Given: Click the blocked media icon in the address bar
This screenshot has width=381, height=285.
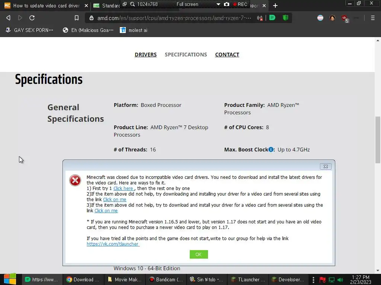Looking at the screenshot, I should 259,18.
